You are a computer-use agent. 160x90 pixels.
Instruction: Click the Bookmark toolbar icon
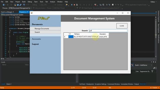[113, 5]
